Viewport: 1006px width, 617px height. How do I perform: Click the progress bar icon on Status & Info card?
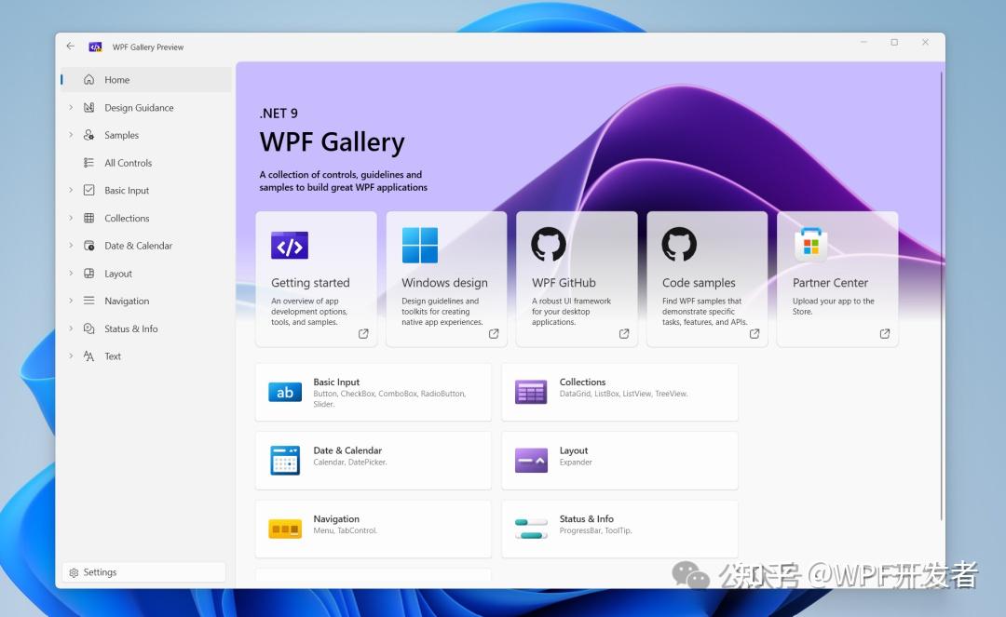[530, 529]
